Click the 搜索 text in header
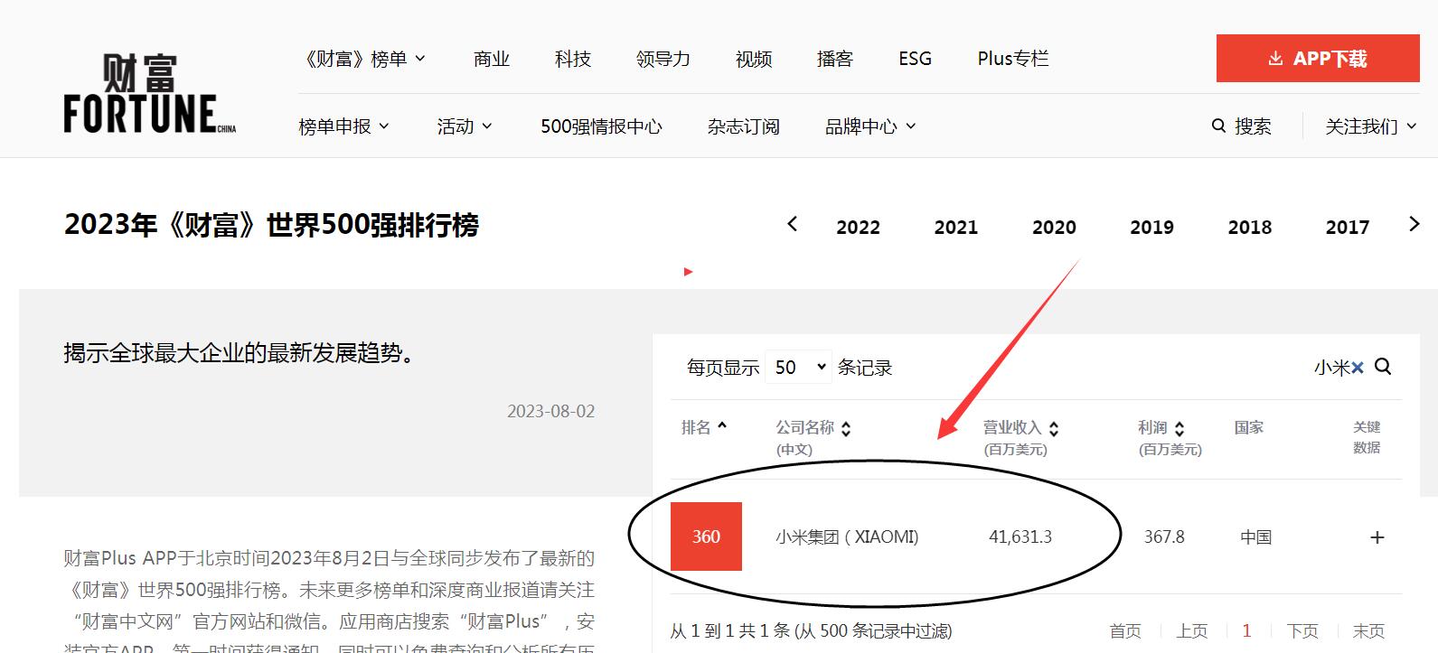 pyautogui.click(x=1253, y=126)
